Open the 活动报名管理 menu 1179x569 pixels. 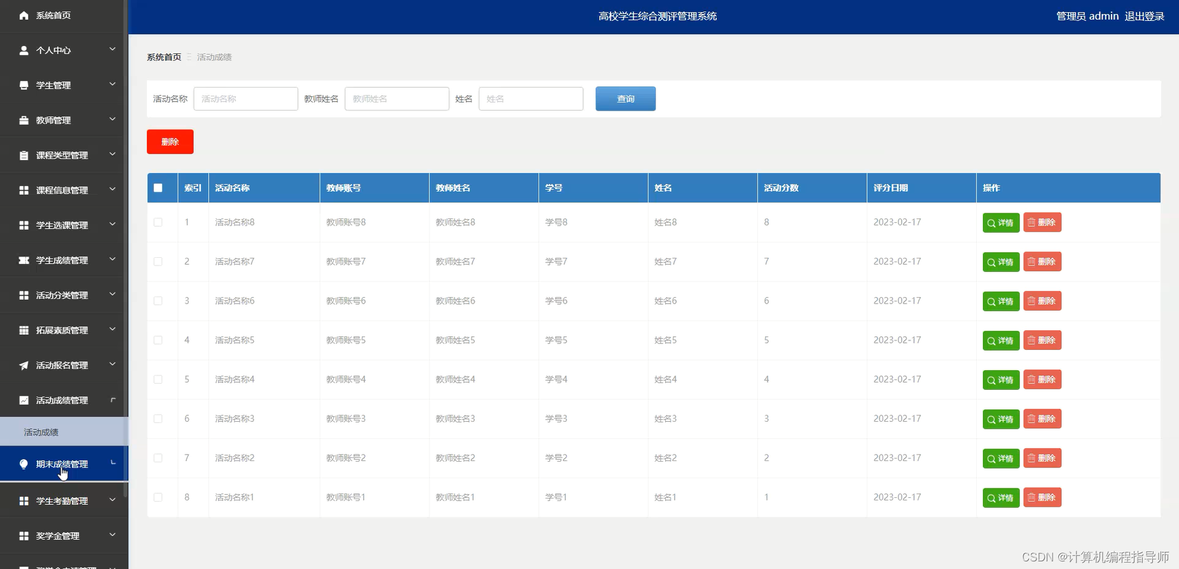point(64,365)
